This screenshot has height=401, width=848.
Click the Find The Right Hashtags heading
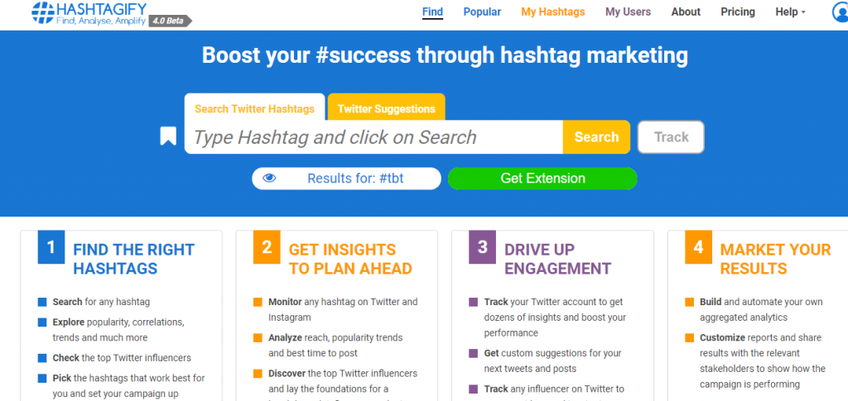point(133,259)
